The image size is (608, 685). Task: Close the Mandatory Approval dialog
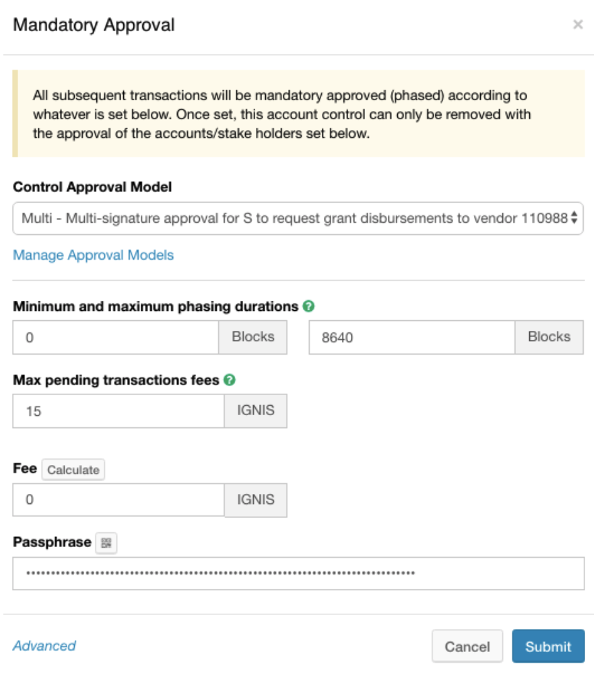(578, 25)
